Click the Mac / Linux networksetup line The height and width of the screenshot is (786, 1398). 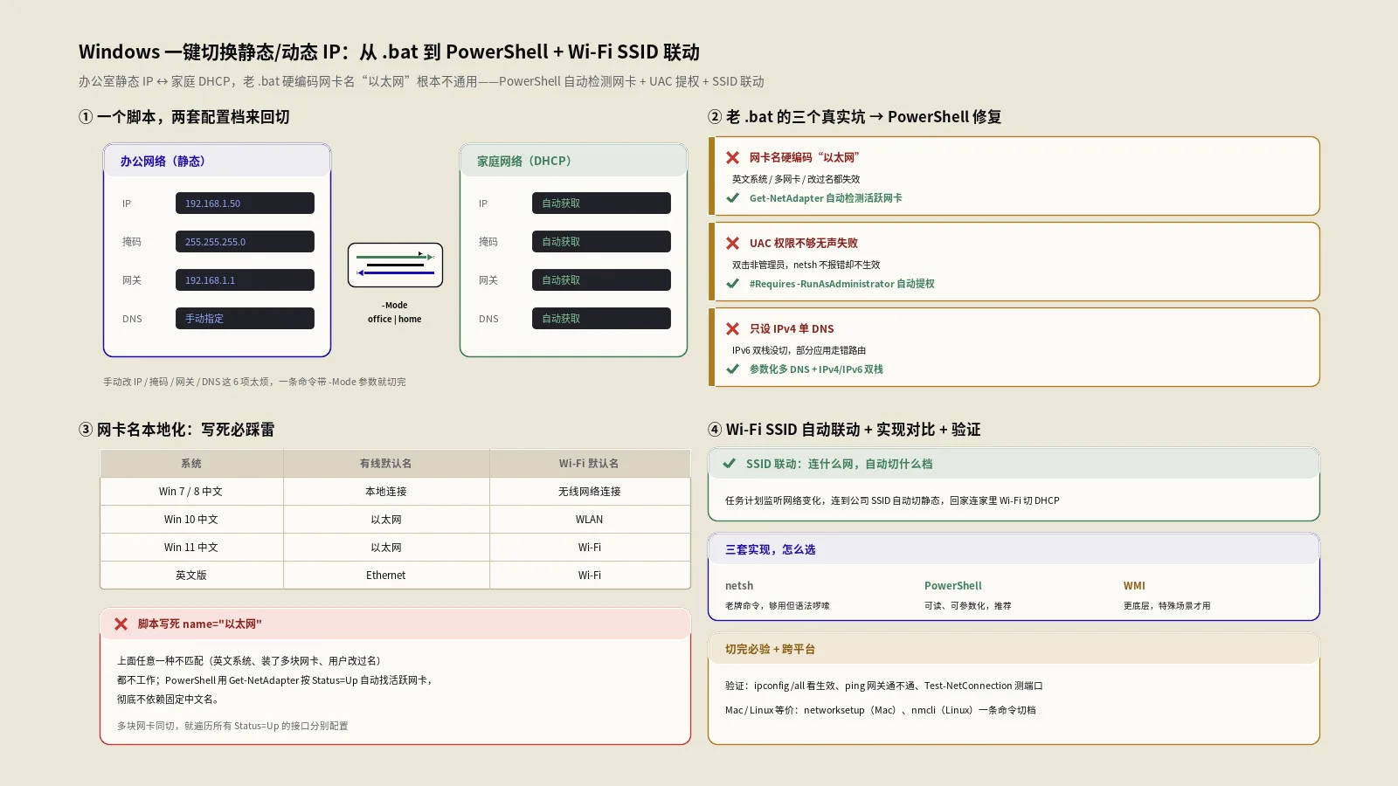[x=880, y=711]
